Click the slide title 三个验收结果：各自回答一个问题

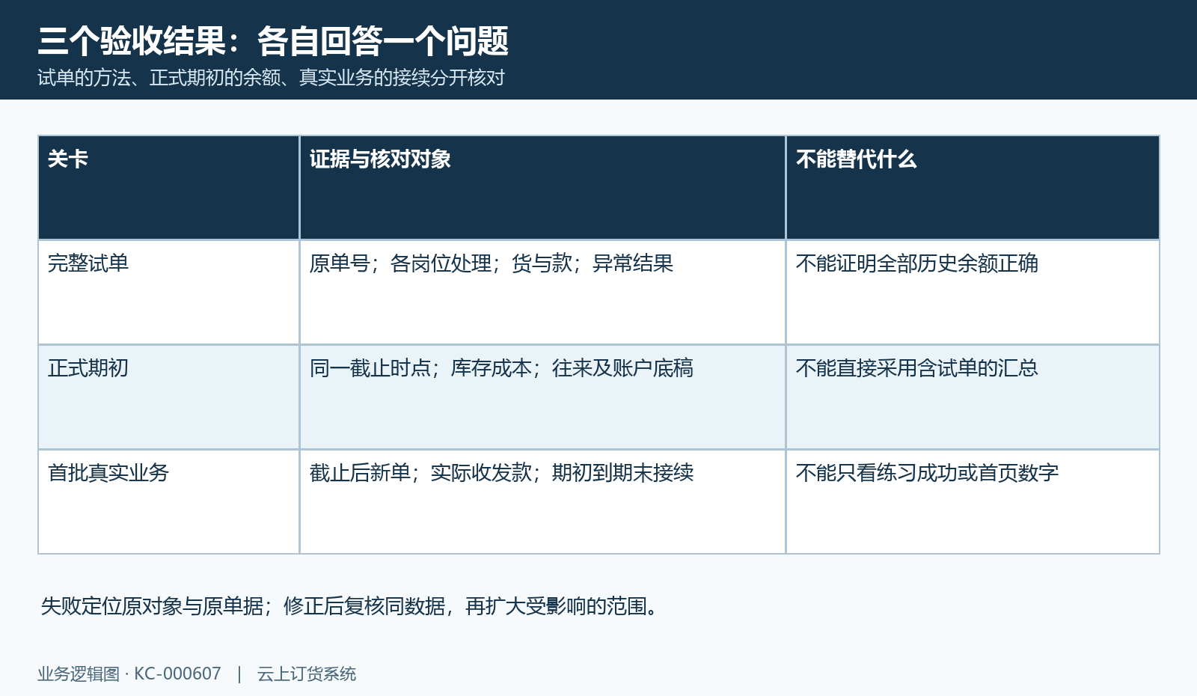[x=273, y=41]
